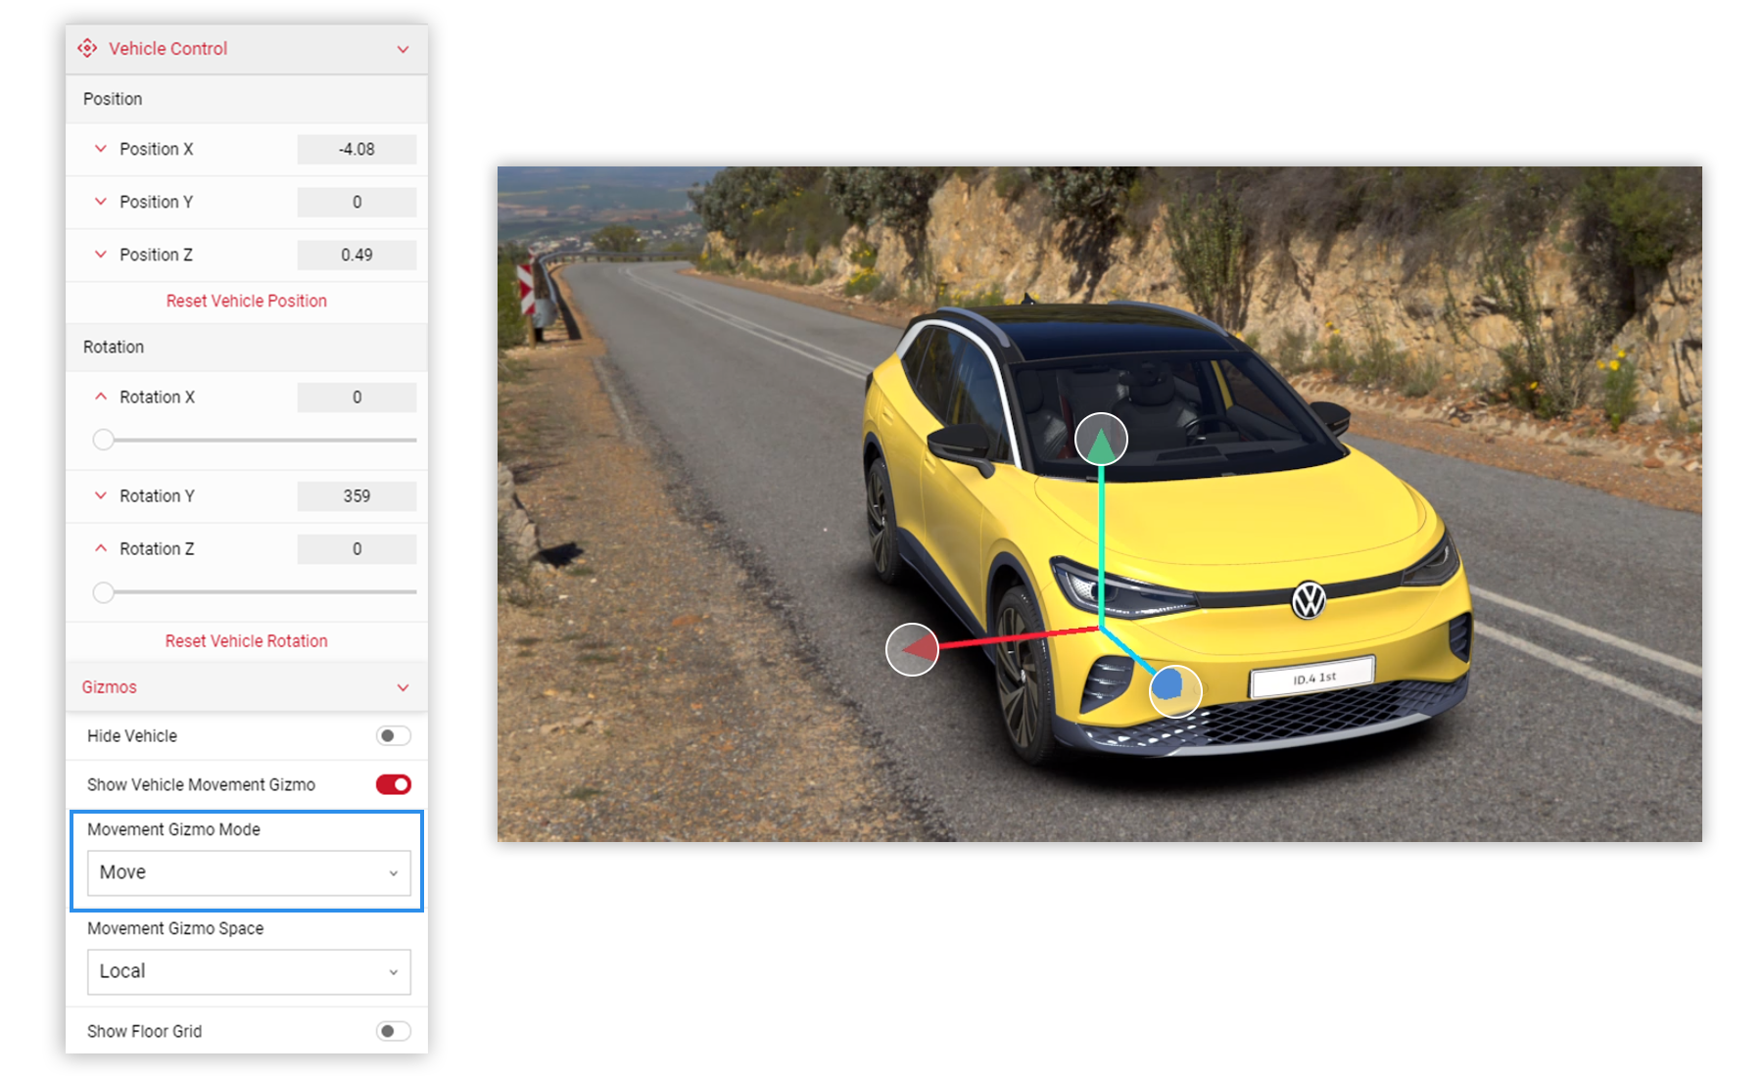Click the Rotation section label
This screenshot has width=1763, height=1077.
click(x=114, y=347)
